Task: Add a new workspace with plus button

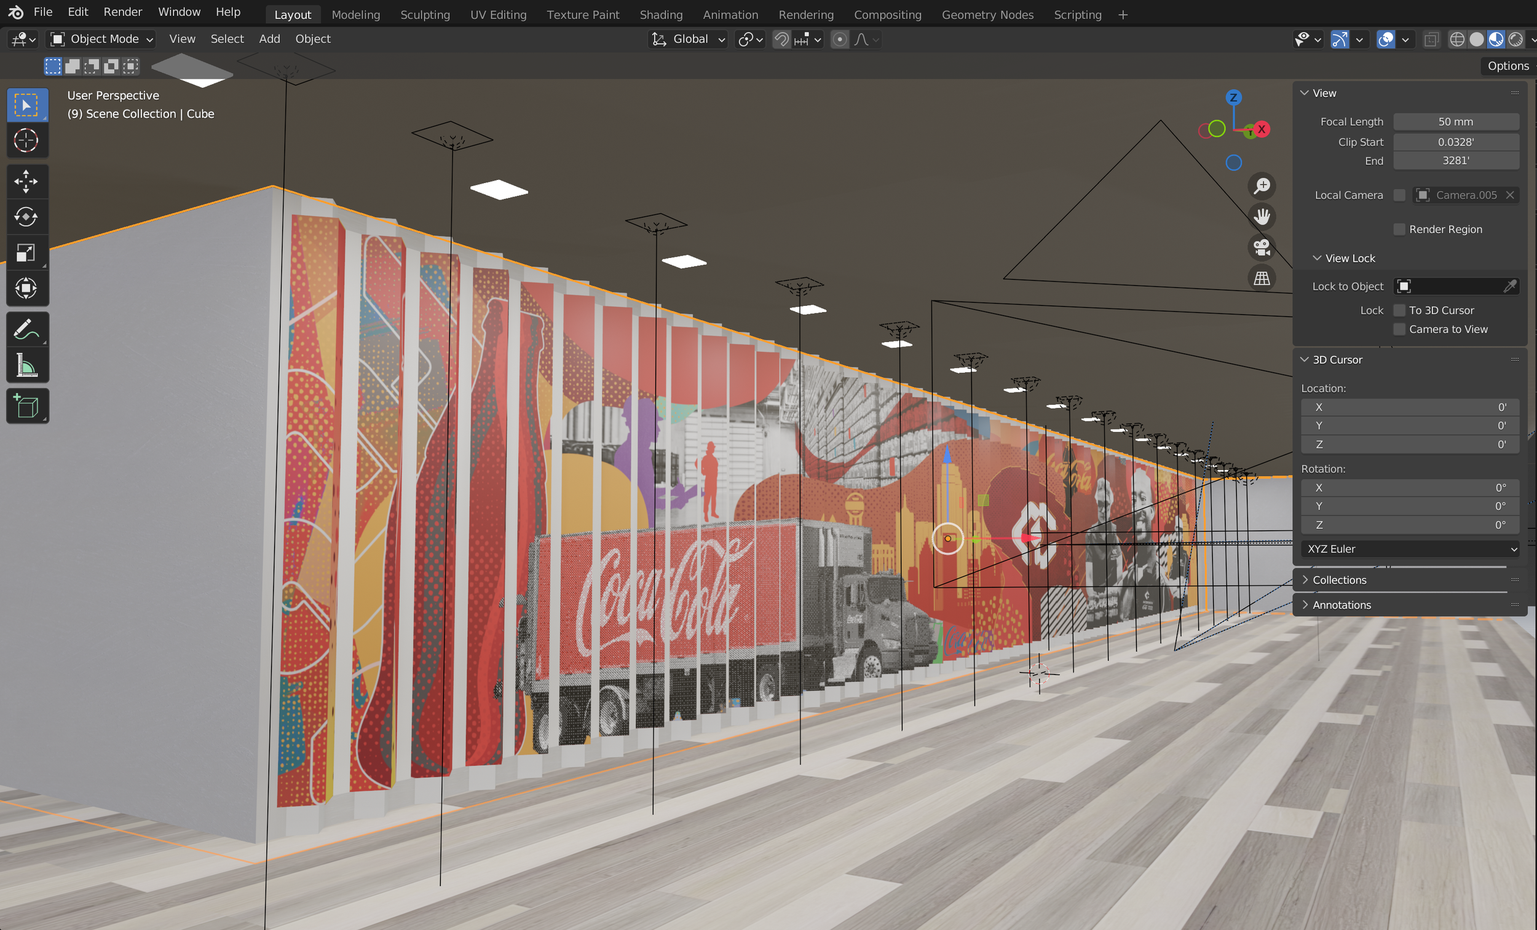Action: (x=1123, y=14)
